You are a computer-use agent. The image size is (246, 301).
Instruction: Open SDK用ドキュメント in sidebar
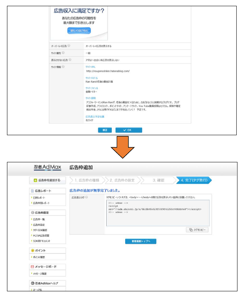pos(42,241)
